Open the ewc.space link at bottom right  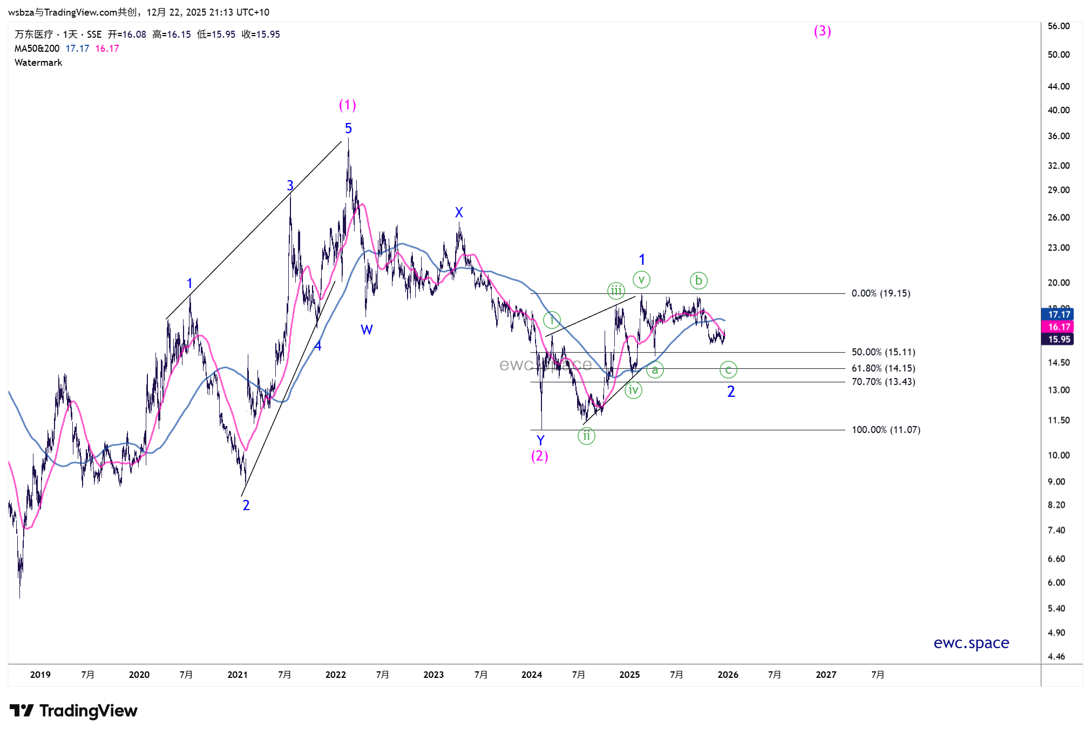(971, 643)
